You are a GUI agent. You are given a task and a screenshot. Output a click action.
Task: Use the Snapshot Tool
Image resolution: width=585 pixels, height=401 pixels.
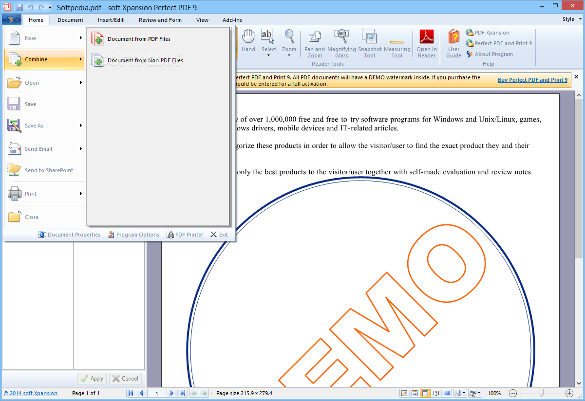(370, 44)
